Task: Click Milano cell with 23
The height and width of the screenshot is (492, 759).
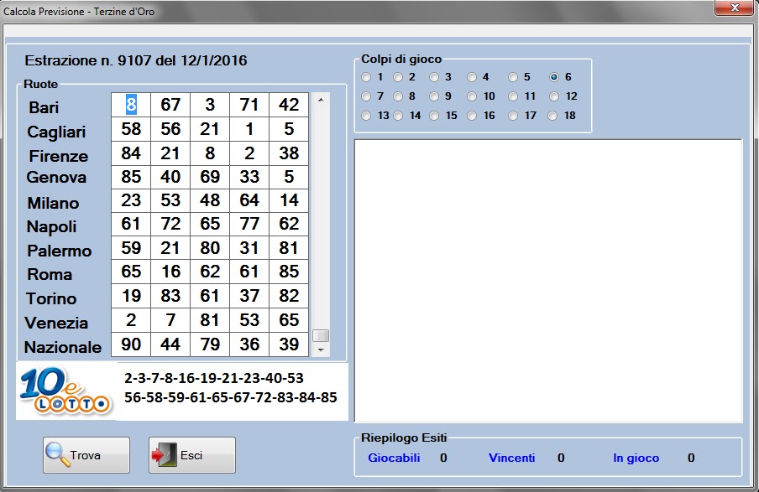Action: click(x=131, y=200)
